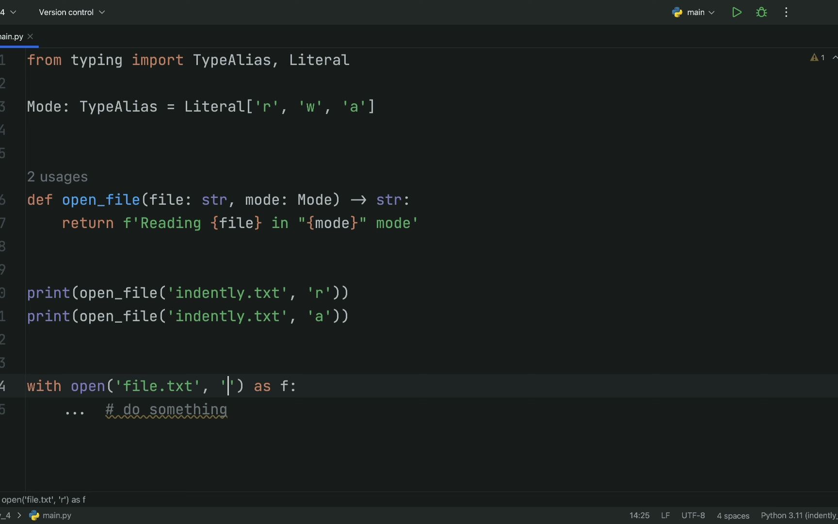This screenshot has height=524, width=838.
Task: Place the cursor on the Mode annotation in open_file's parameters
Action: click(x=315, y=200)
